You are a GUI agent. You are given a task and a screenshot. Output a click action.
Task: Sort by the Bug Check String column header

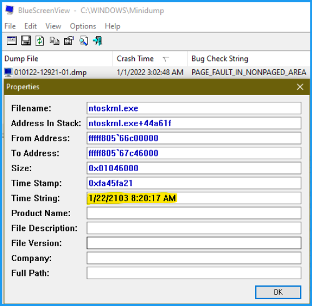point(249,59)
